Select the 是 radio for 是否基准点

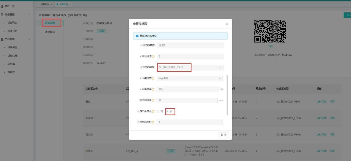point(158,111)
